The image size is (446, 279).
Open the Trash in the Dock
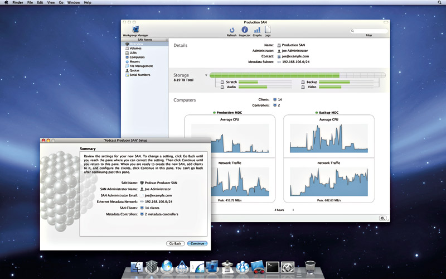click(x=311, y=267)
